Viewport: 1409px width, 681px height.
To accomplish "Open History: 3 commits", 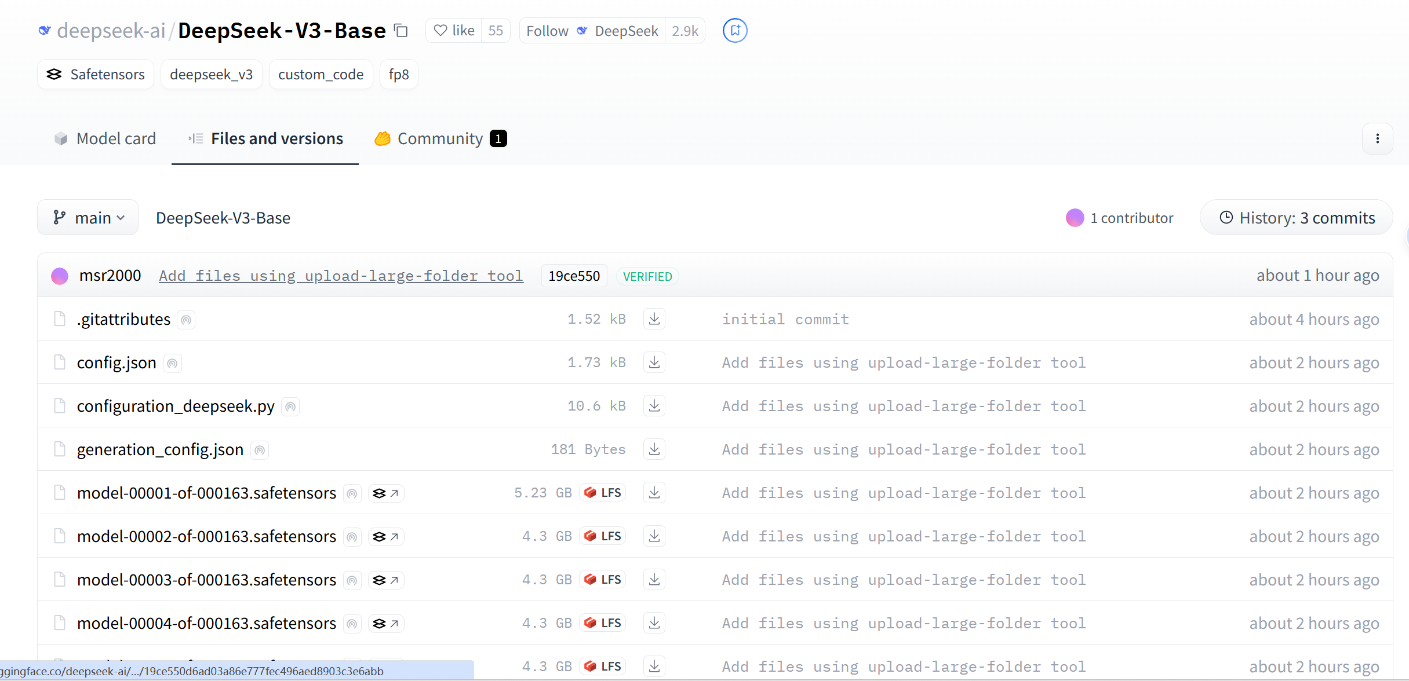I will click(x=1297, y=218).
